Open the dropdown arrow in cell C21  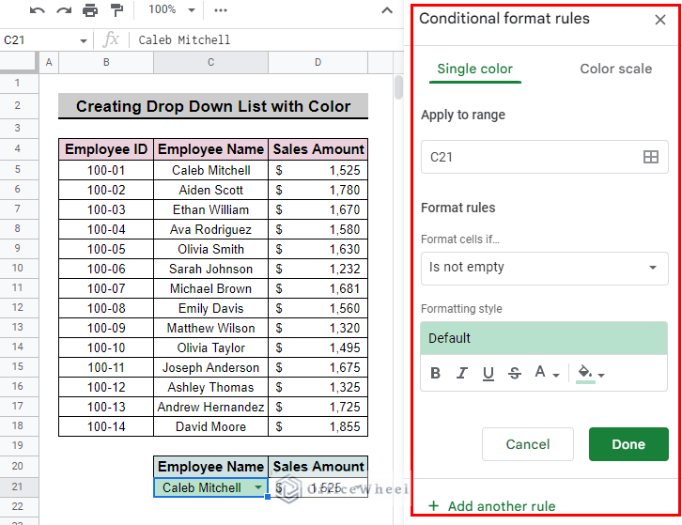(258, 487)
